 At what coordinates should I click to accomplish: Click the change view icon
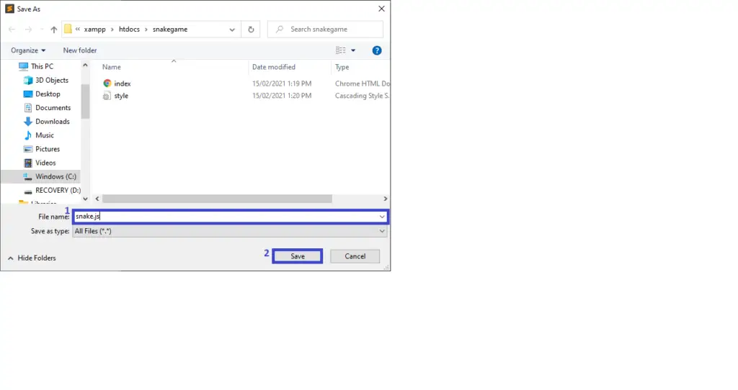coord(341,50)
